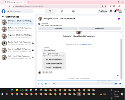The image size is (125, 100).
Task: Open the profile circle tab icon
Action: [x=73, y=11]
